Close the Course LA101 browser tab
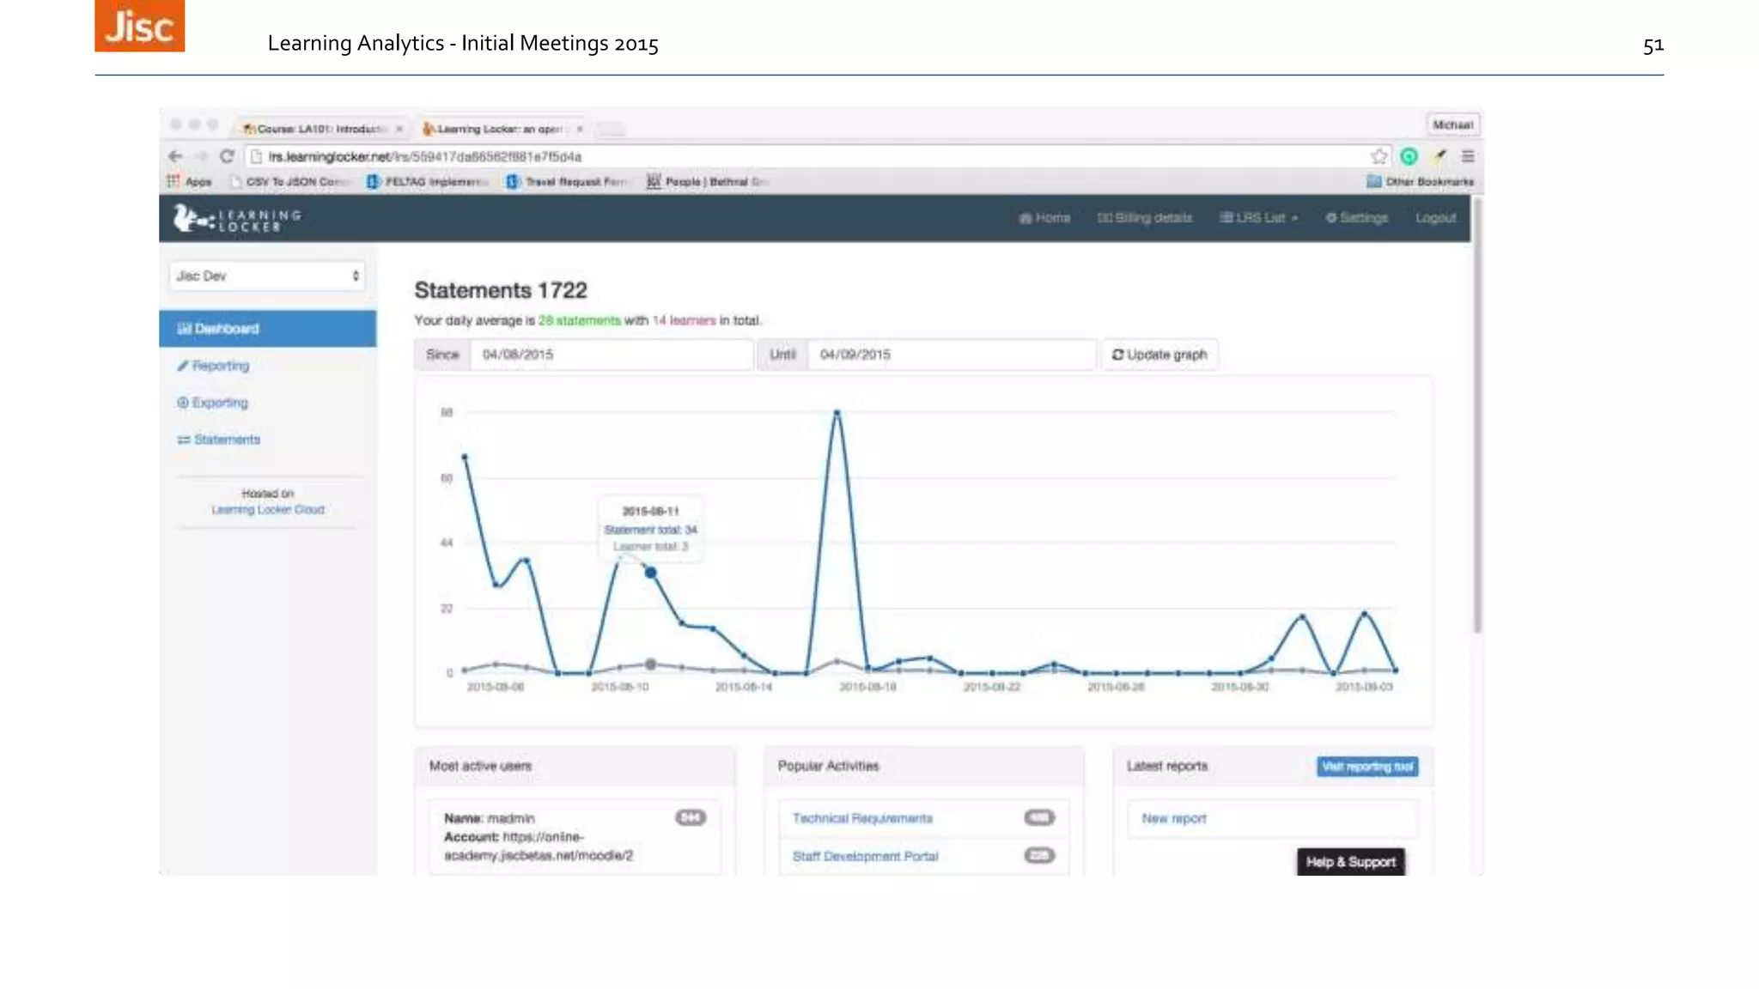Viewport: 1759px width, 989px height. 399,129
